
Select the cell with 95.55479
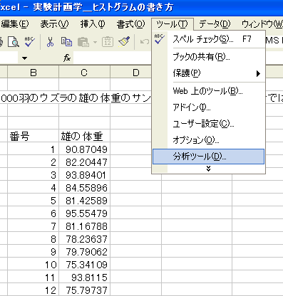(x=84, y=213)
